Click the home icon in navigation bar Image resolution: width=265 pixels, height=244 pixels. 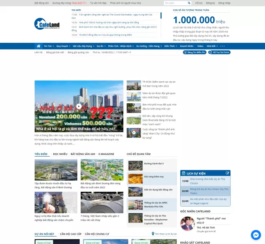click(x=39, y=46)
